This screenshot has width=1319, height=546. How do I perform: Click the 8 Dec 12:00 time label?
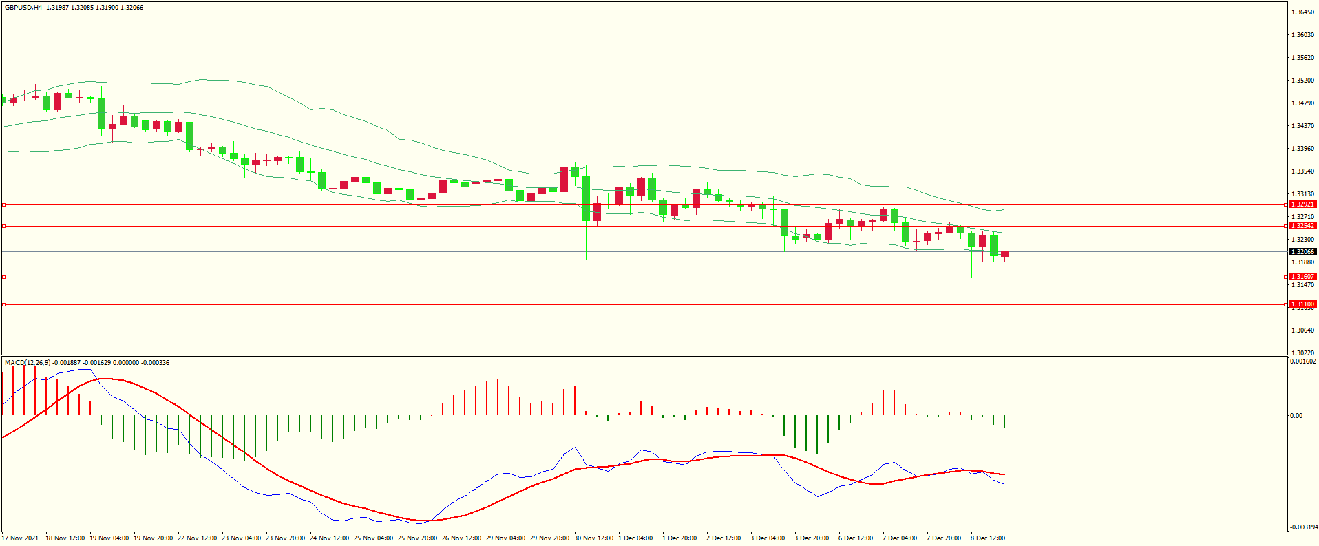coord(988,538)
